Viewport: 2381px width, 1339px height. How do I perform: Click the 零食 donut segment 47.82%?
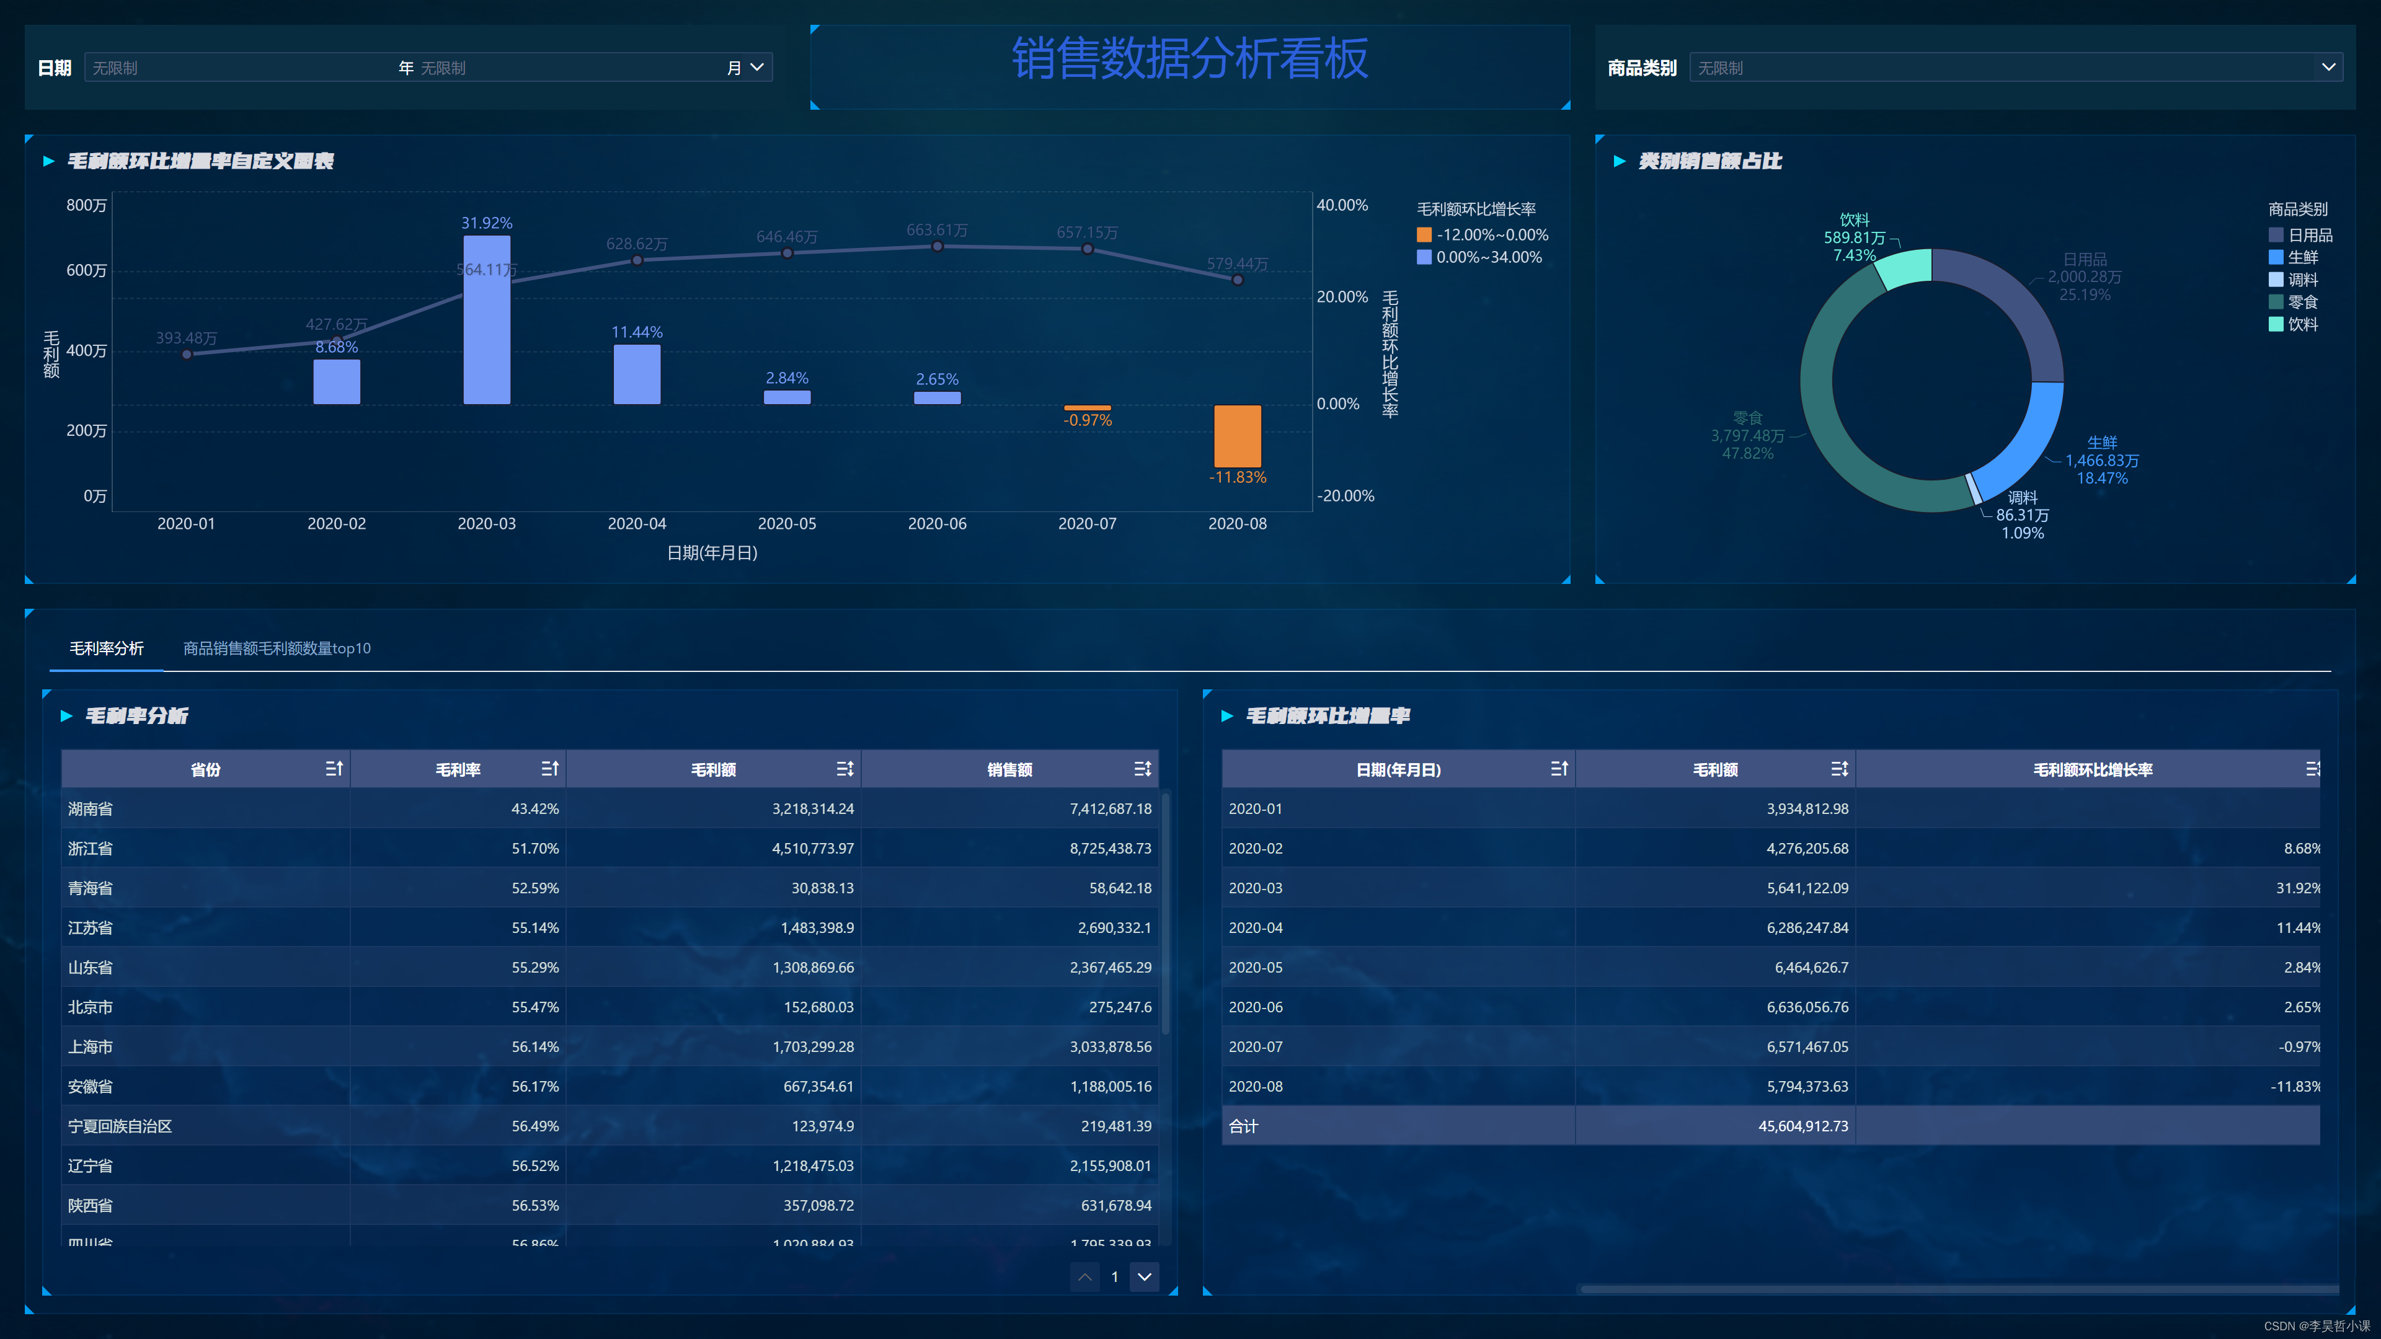tap(1819, 397)
